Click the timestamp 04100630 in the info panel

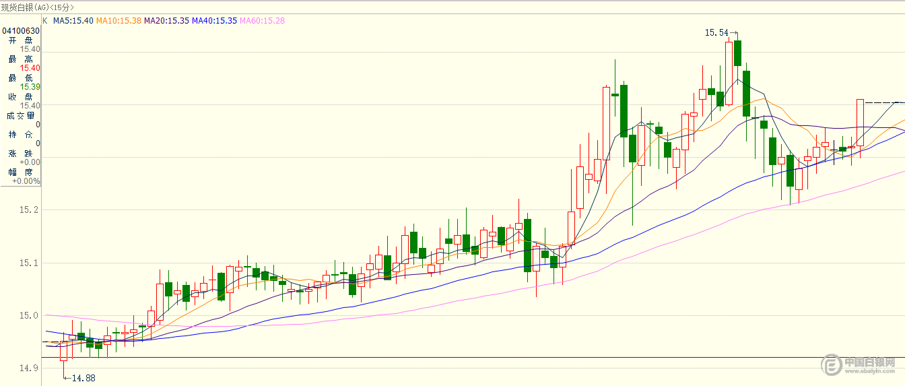point(21,30)
